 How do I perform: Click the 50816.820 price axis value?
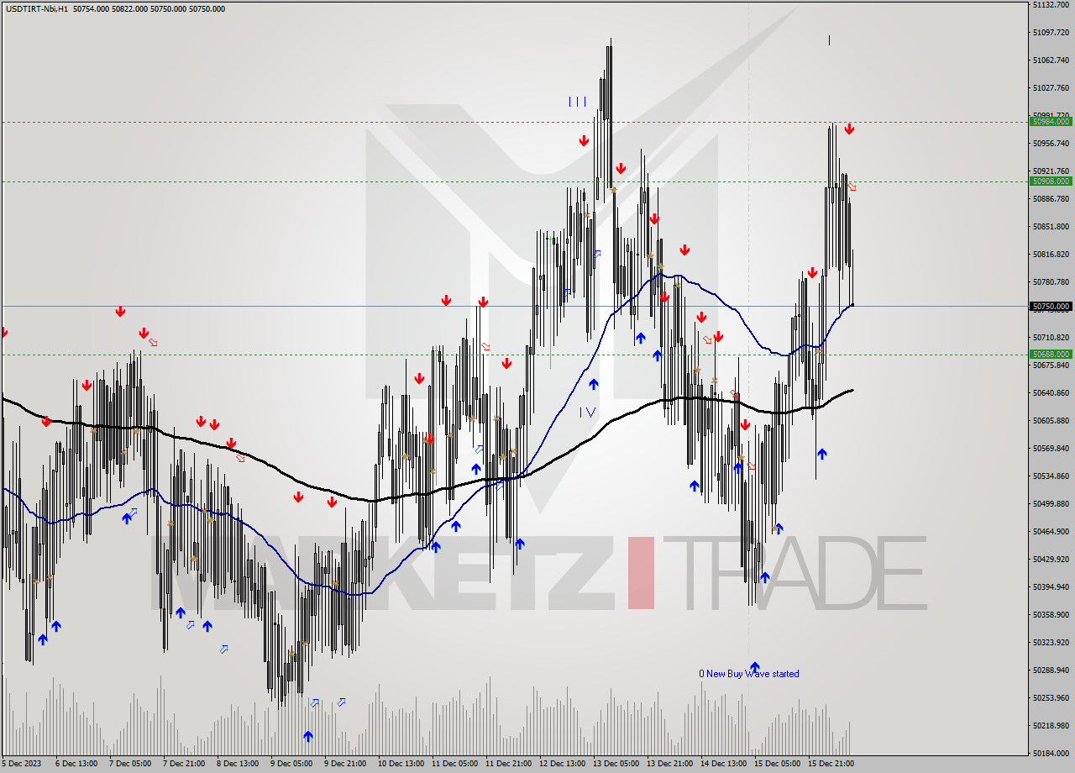coord(1051,255)
